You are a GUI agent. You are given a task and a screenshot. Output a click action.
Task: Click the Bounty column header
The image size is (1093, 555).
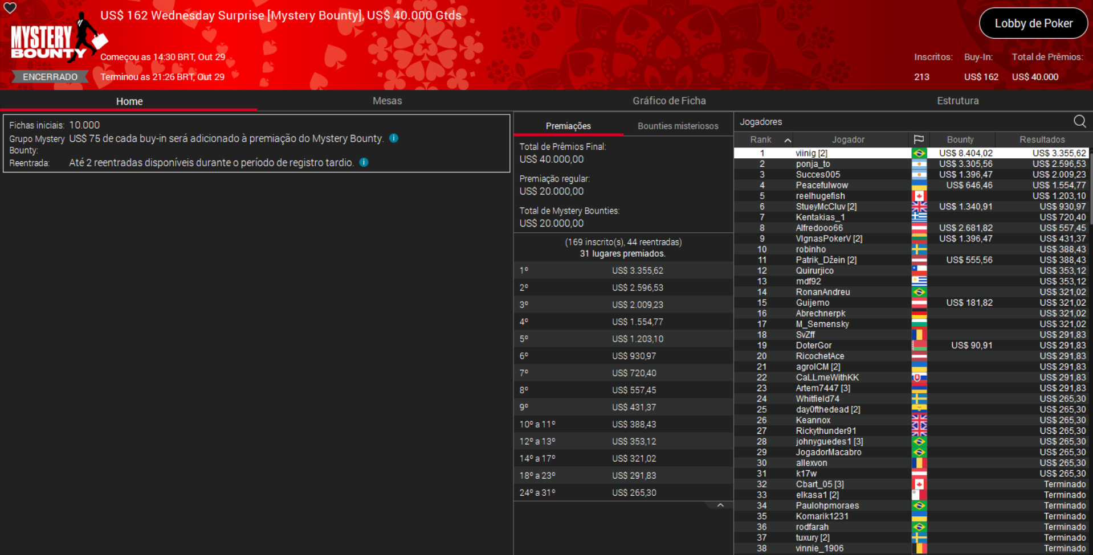pyautogui.click(x=960, y=139)
